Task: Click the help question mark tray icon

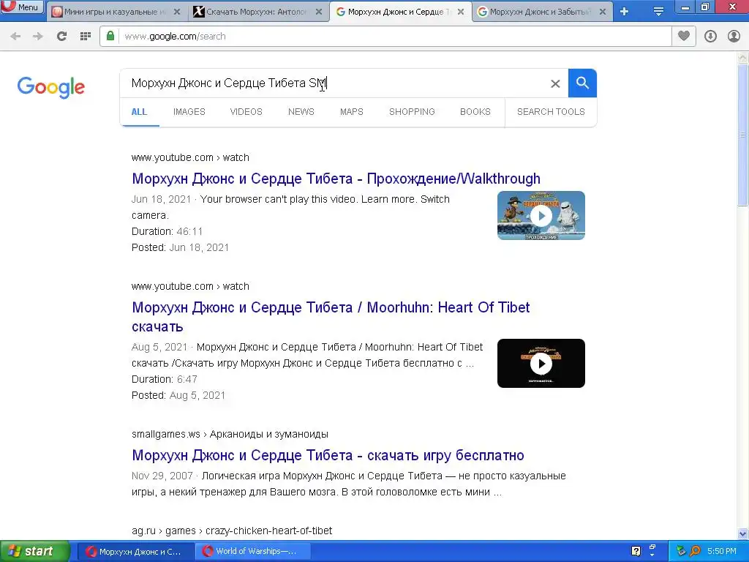Action: click(636, 552)
